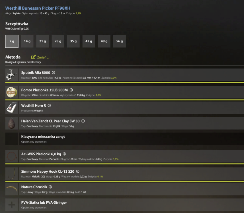Choose the 56 g tip option
Image resolution: width=244 pixels, height=213 pixels.
(x=120, y=41)
